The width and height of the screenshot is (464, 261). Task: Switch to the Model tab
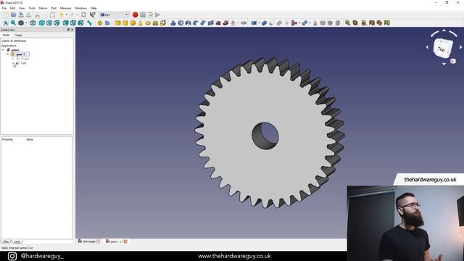click(x=6, y=35)
